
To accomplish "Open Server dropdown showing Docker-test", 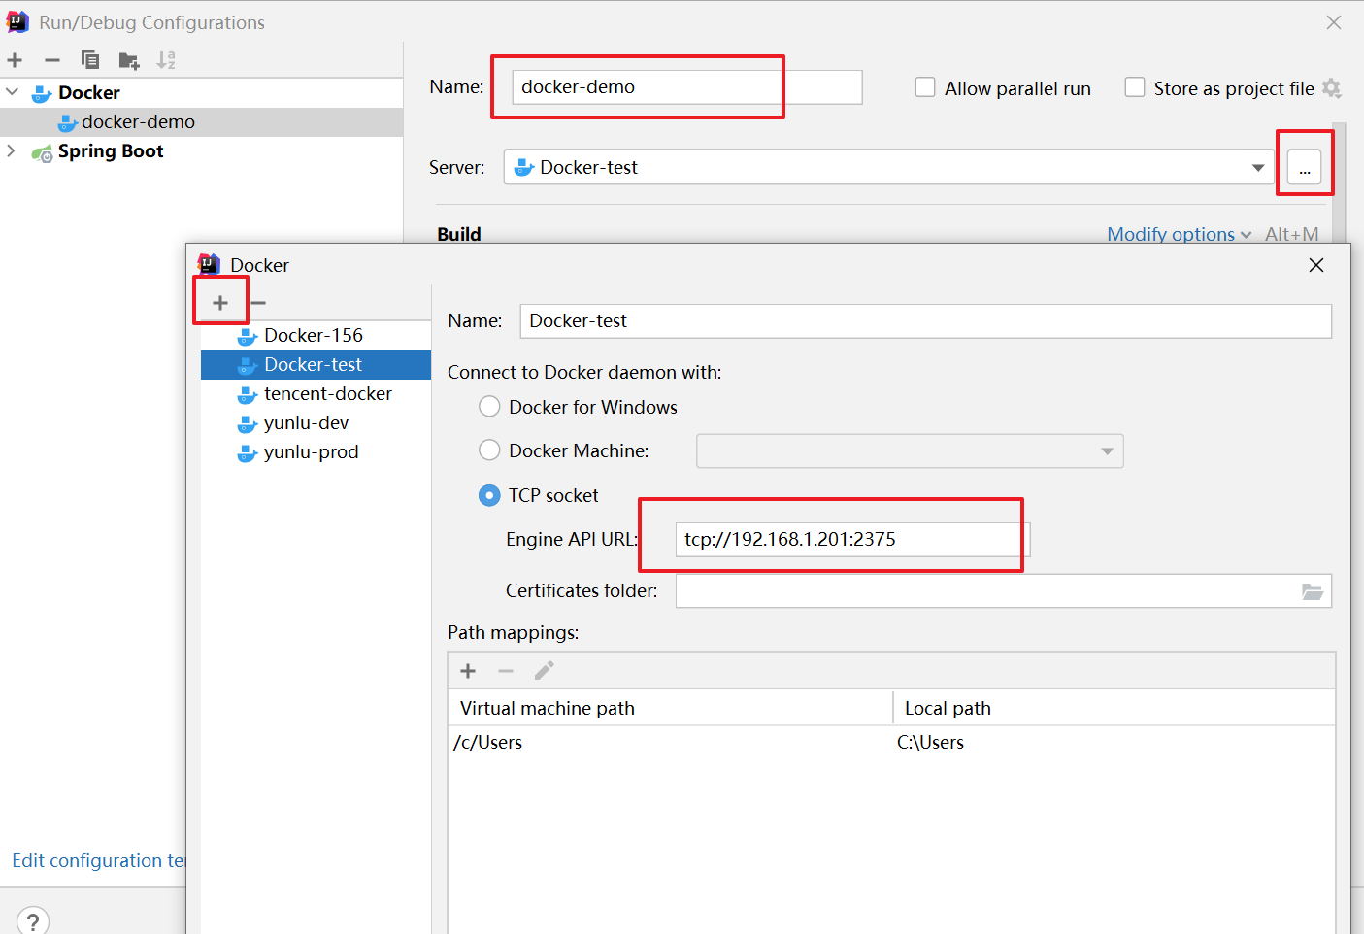I will coord(888,167).
